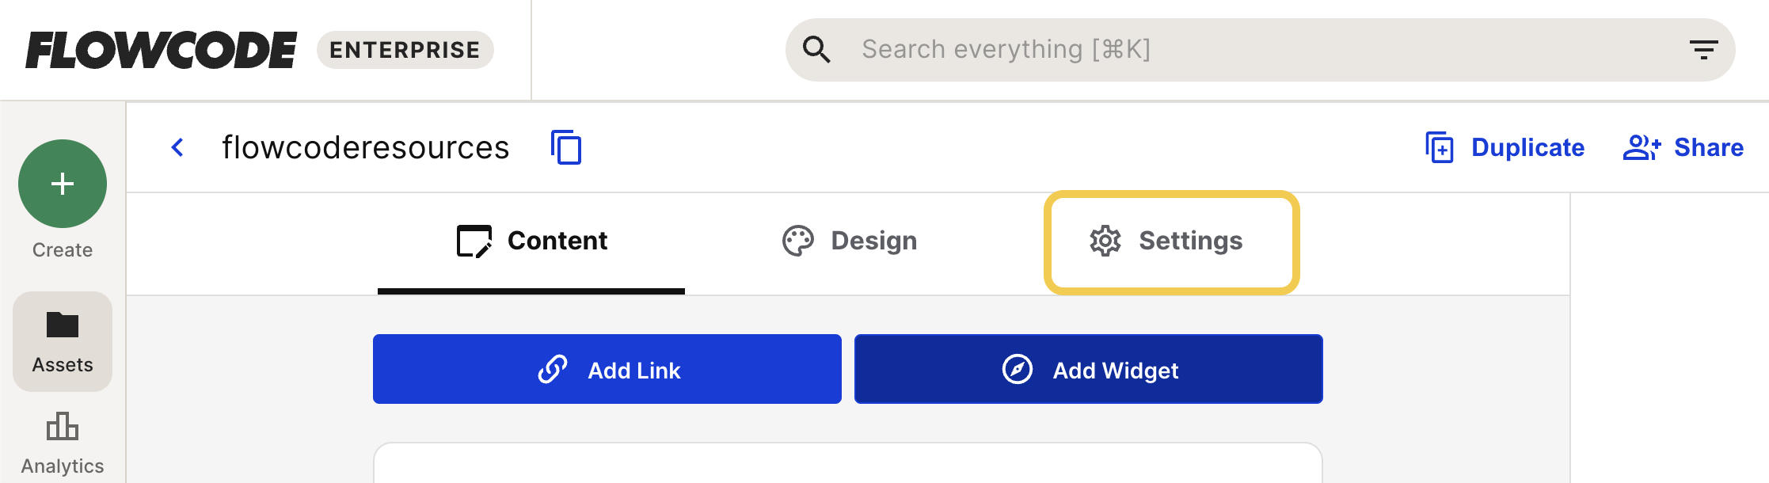
Task: Open the Settings tab
Action: [x=1172, y=242]
